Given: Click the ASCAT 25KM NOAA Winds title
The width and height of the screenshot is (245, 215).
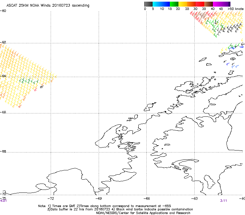Looking at the screenshot, I should coord(48,5).
